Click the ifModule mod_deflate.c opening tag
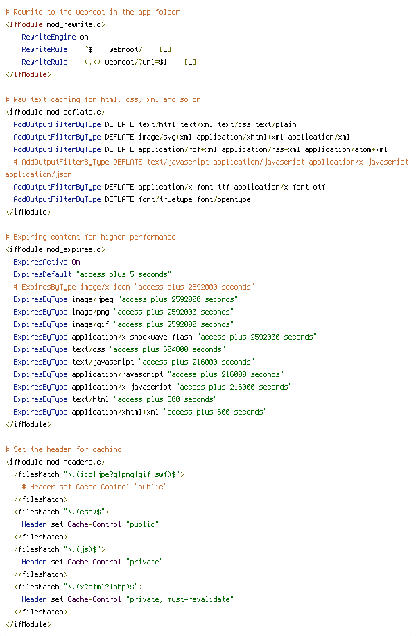 coord(55,112)
